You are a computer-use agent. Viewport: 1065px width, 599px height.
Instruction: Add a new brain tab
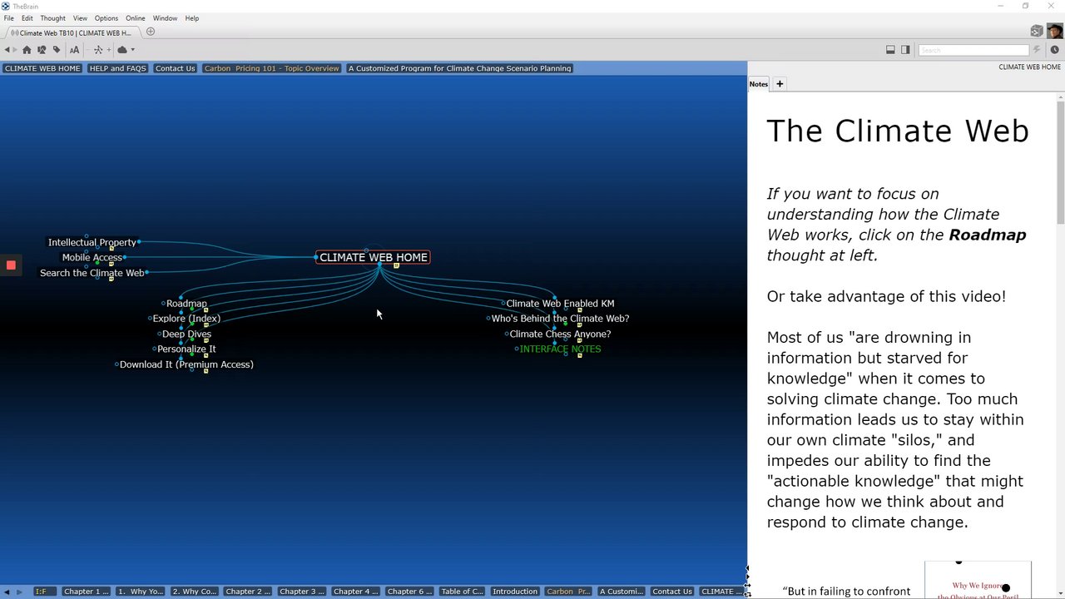pyautogui.click(x=151, y=32)
